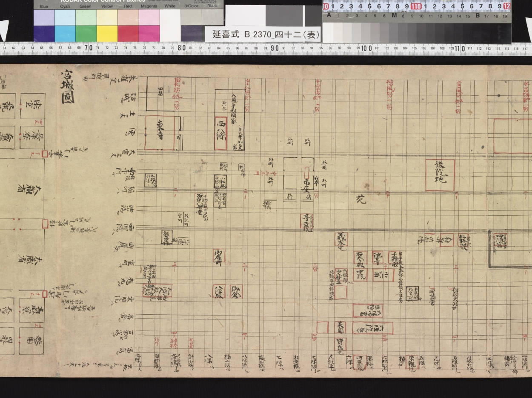Click the "東寺" temple block on the map

[x=160, y=133]
